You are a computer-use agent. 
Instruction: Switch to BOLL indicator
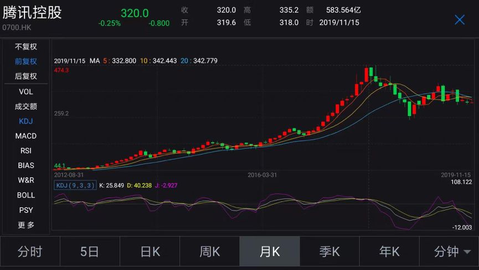pos(26,195)
